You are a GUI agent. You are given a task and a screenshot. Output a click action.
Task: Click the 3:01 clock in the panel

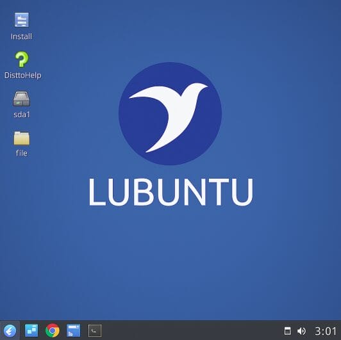[x=326, y=331]
